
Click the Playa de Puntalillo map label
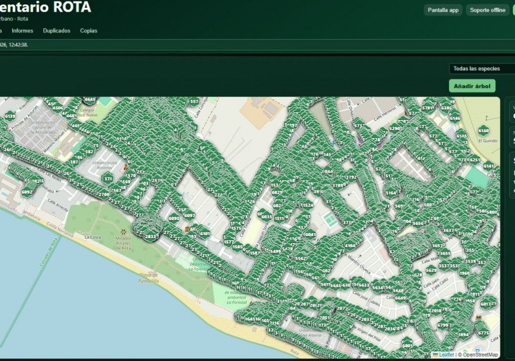point(149,278)
